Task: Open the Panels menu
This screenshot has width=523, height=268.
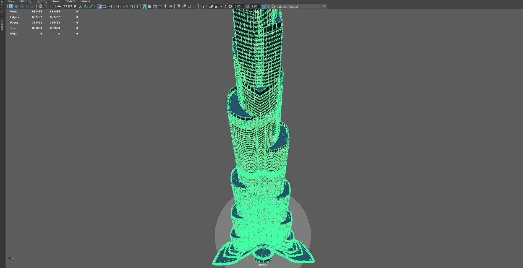Action: pos(85,1)
